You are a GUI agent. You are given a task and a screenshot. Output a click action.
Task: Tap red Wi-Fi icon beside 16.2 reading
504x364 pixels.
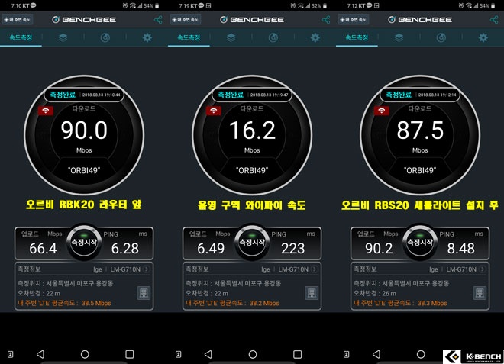(x=214, y=111)
